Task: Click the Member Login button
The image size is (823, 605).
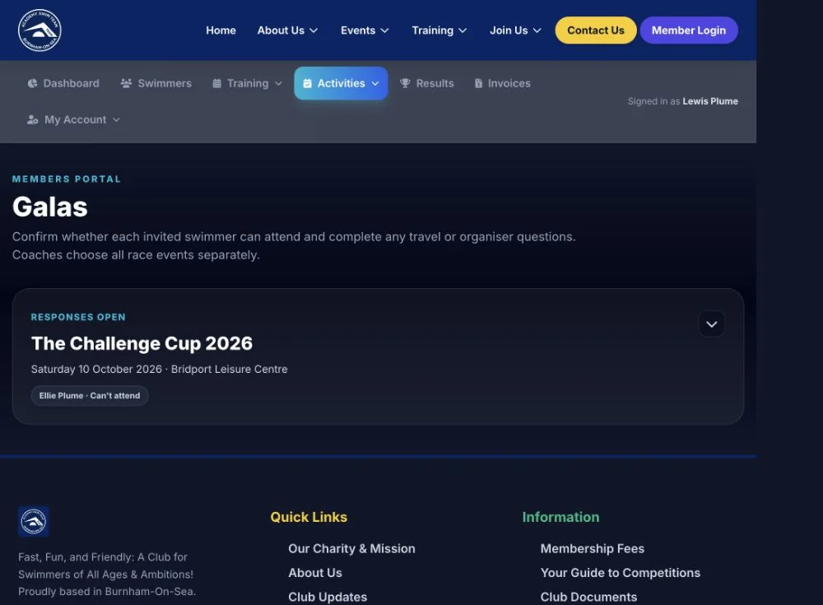Action: click(x=689, y=30)
